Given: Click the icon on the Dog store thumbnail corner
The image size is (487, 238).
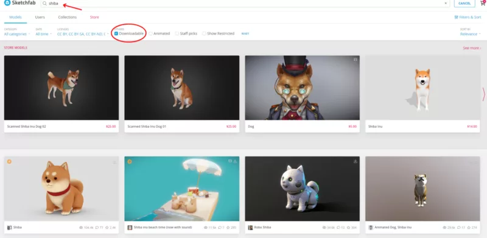Looking at the screenshot, I should coord(356,59).
